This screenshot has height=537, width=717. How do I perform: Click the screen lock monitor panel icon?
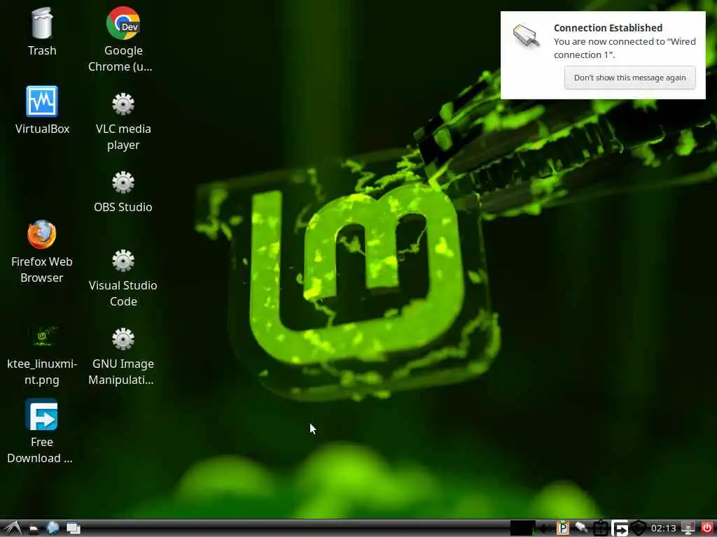tap(688, 529)
